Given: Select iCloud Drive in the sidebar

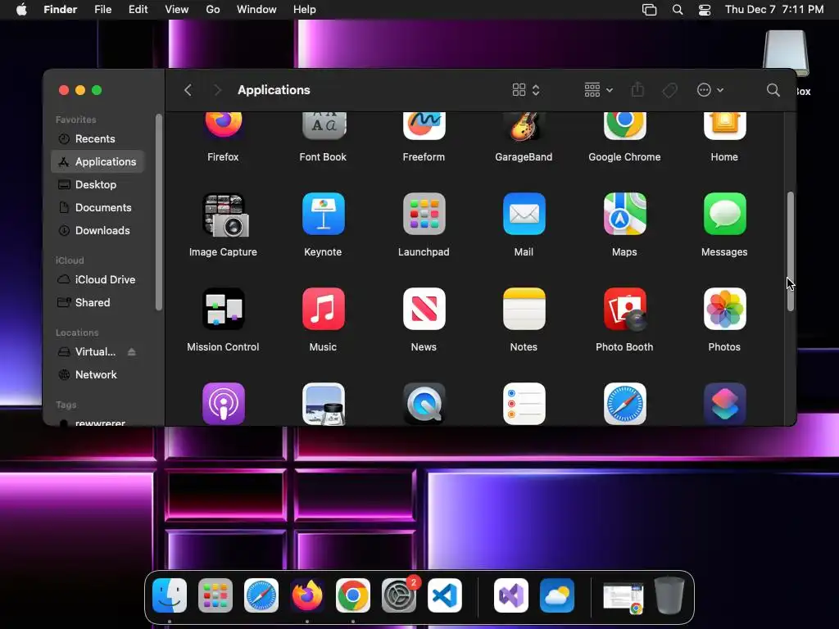Looking at the screenshot, I should pos(98,280).
